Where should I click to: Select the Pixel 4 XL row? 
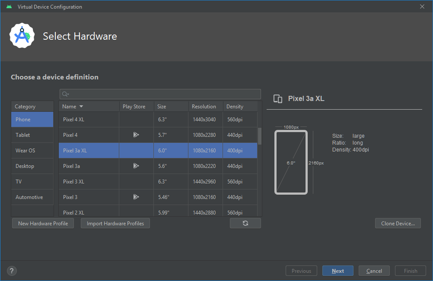point(158,120)
